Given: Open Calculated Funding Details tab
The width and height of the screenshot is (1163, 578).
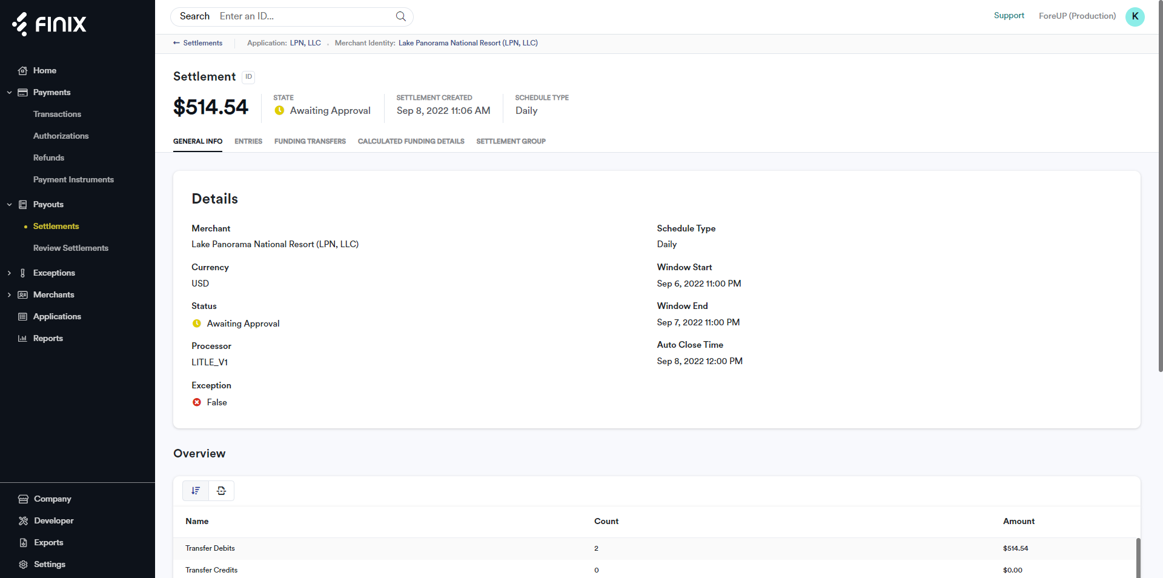Looking at the screenshot, I should 411,141.
